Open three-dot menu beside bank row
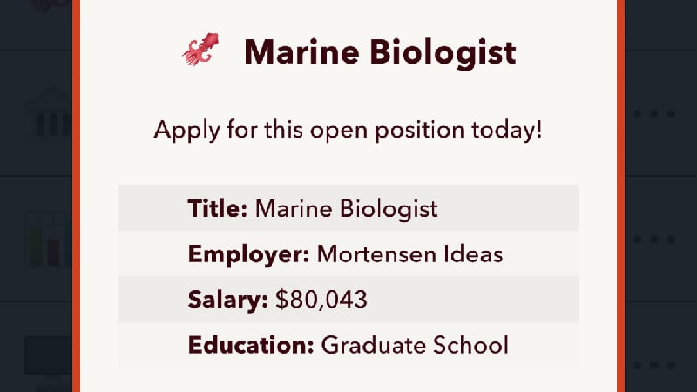This screenshot has width=697, height=392. [654, 114]
